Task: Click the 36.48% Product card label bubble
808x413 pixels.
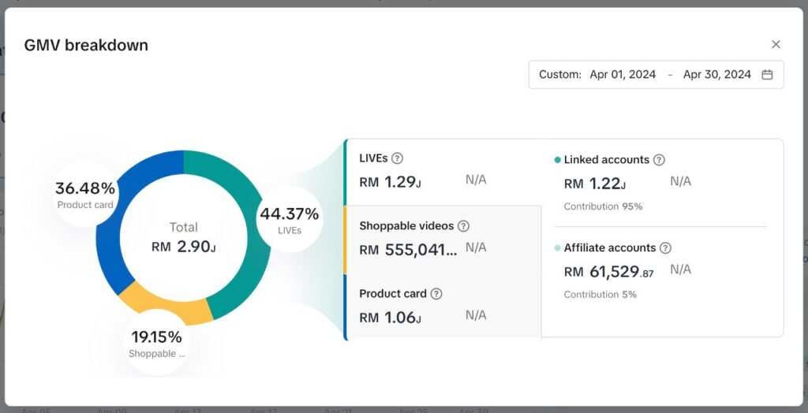Action: point(85,194)
